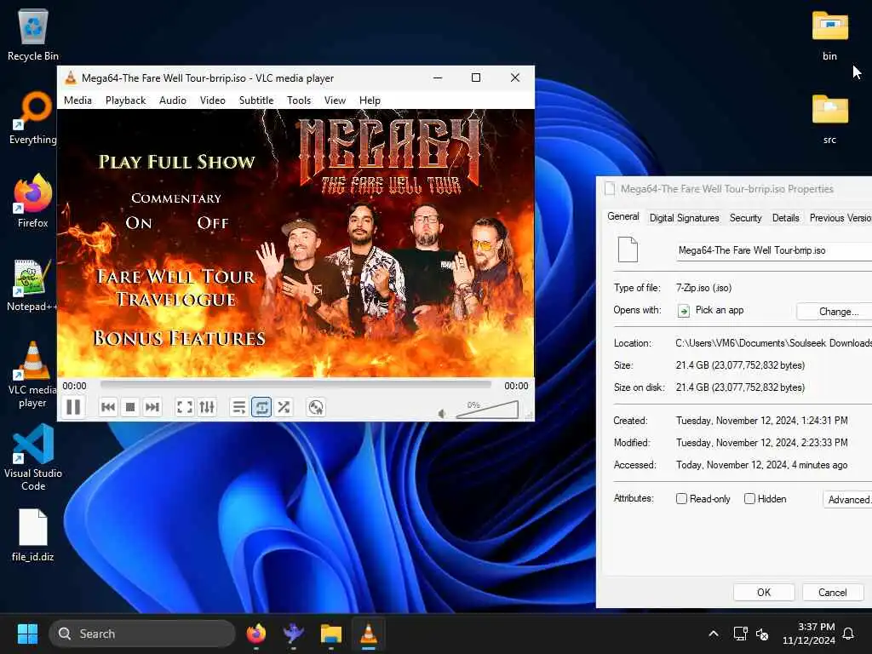Click the remaining time display in VLC
The width and height of the screenshot is (872, 654).
click(516, 386)
